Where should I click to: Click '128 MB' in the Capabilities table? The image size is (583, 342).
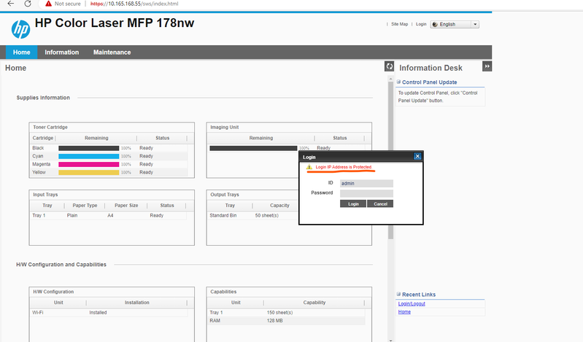tap(275, 320)
